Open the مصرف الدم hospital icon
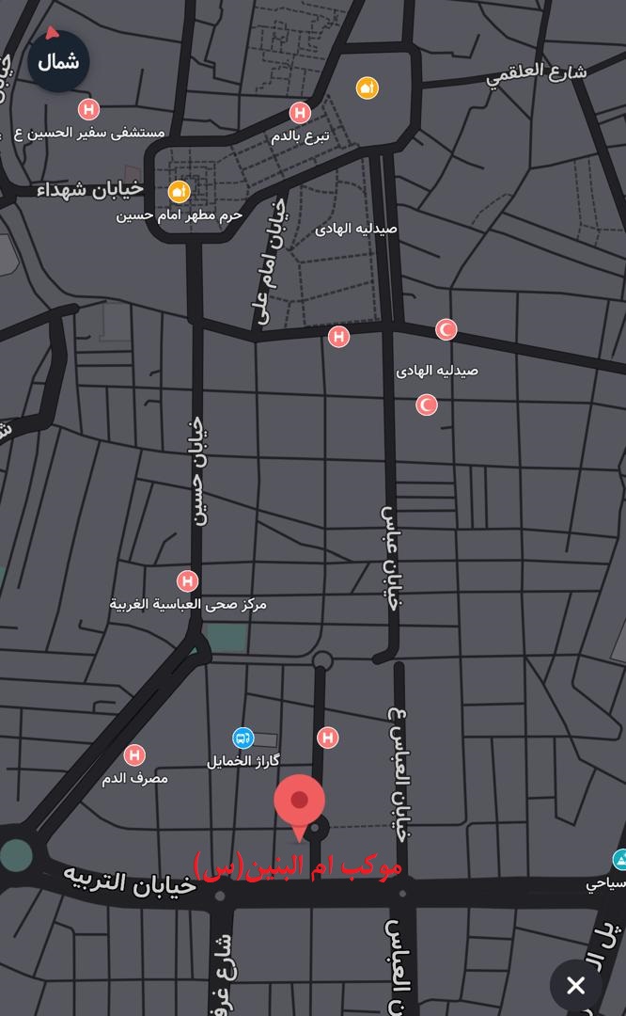This screenshot has width=626, height=1016. (x=134, y=755)
